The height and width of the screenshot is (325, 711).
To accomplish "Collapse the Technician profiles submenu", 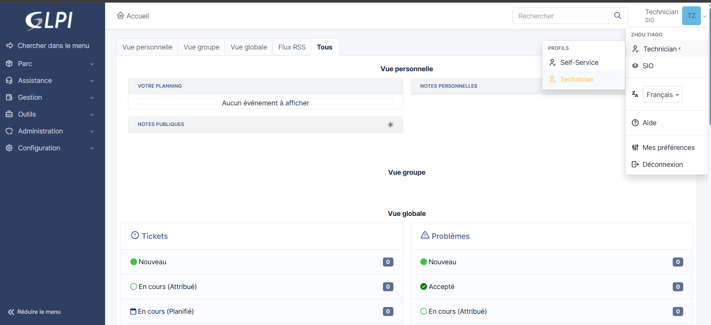I will [679, 49].
